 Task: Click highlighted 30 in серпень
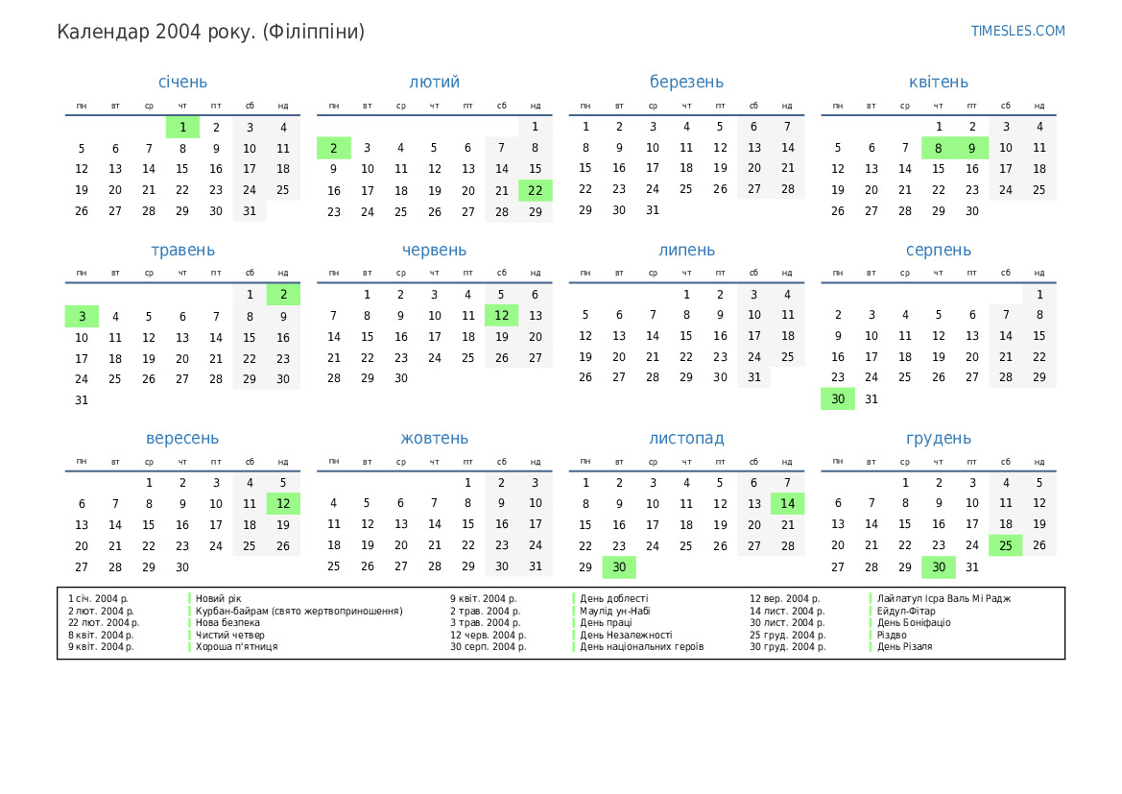click(x=838, y=399)
